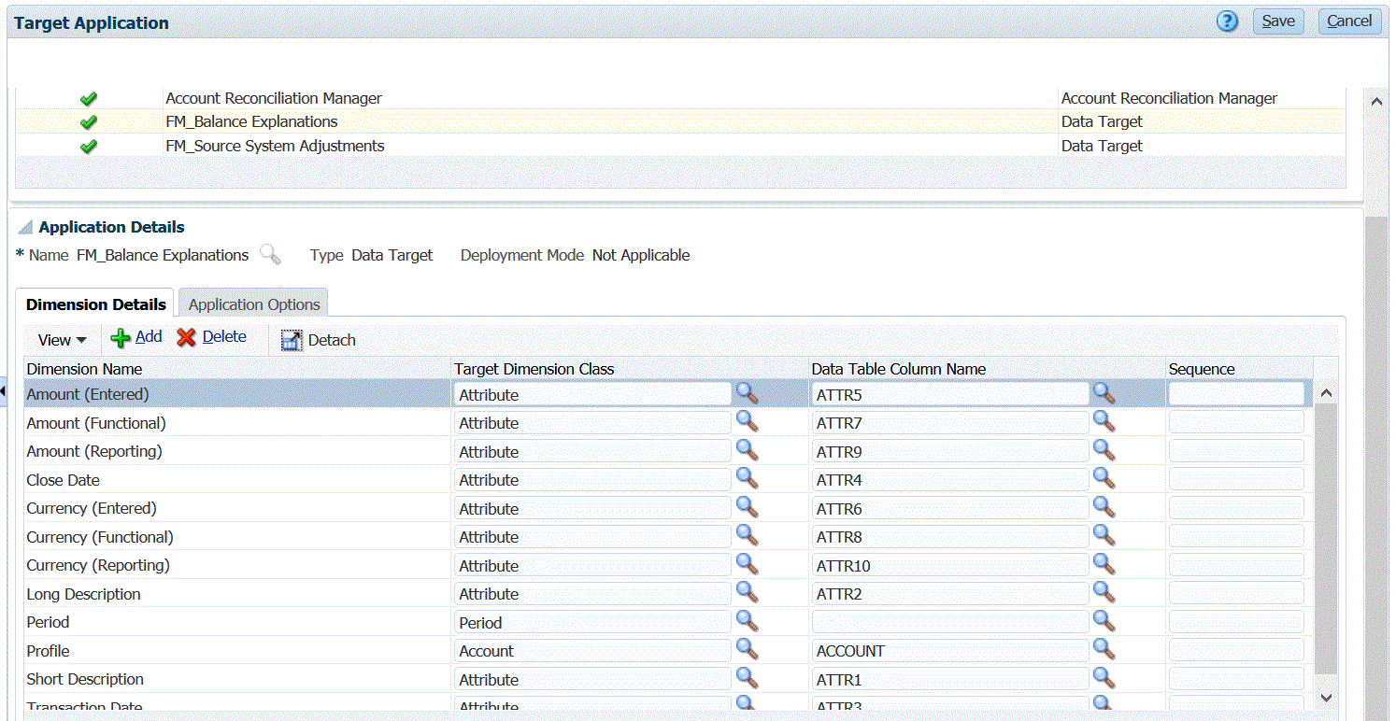Image resolution: width=1396 pixels, height=721 pixels.
Task: Click the Save button
Action: coord(1277,21)
